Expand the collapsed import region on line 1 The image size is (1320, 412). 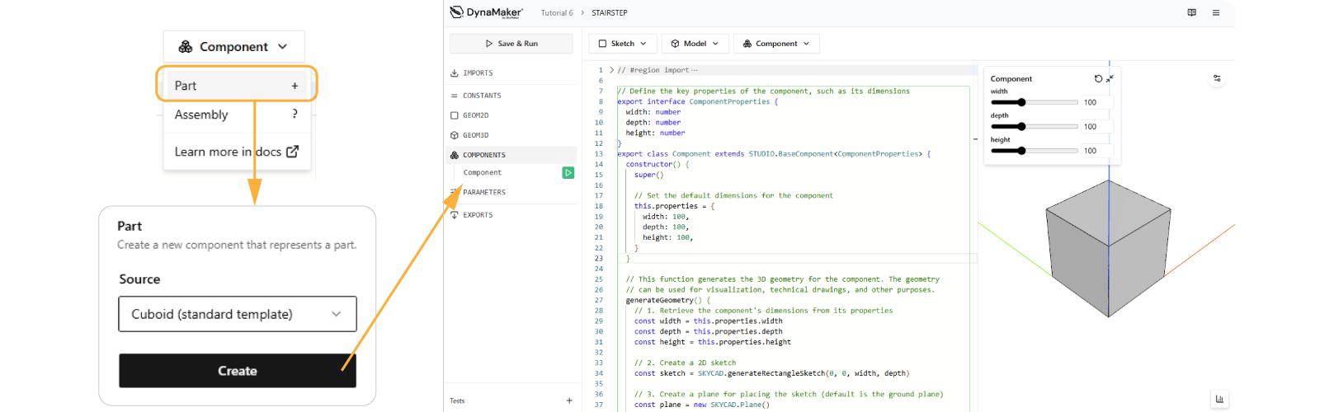(x=611, y=70)
